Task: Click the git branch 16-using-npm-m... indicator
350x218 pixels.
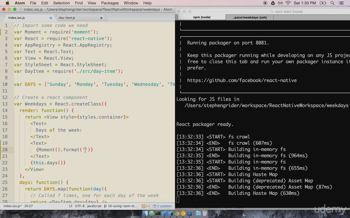Action: [x=121, y=206]
